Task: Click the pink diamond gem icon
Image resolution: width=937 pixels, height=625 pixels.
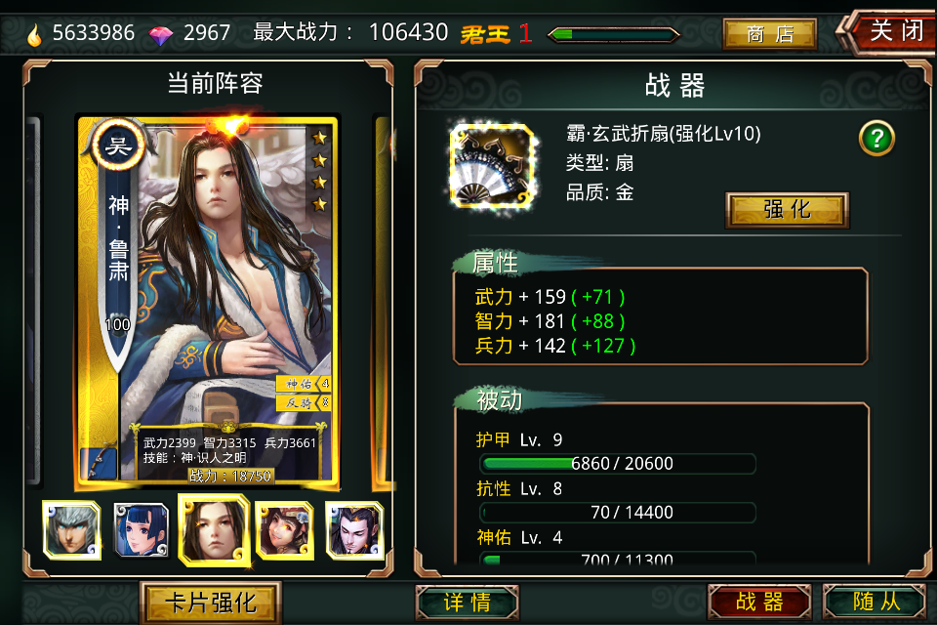Action: (161, 35)
